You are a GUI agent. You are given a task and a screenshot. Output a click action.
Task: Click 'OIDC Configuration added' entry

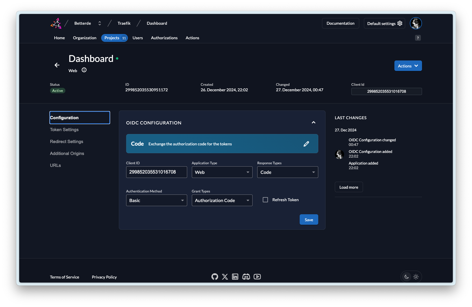pos(370,151)
